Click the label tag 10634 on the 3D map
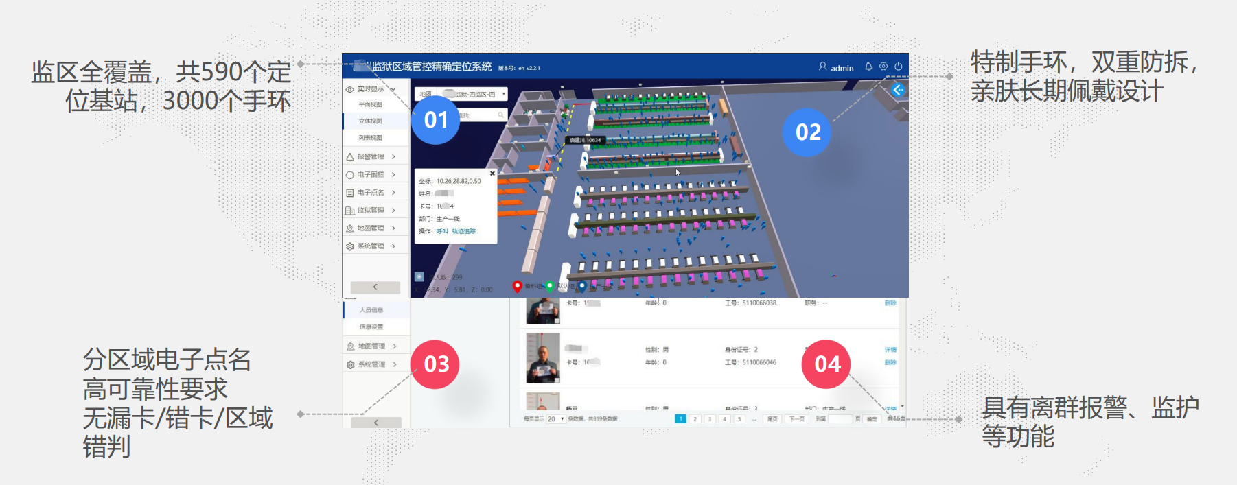 coord(585,140)
